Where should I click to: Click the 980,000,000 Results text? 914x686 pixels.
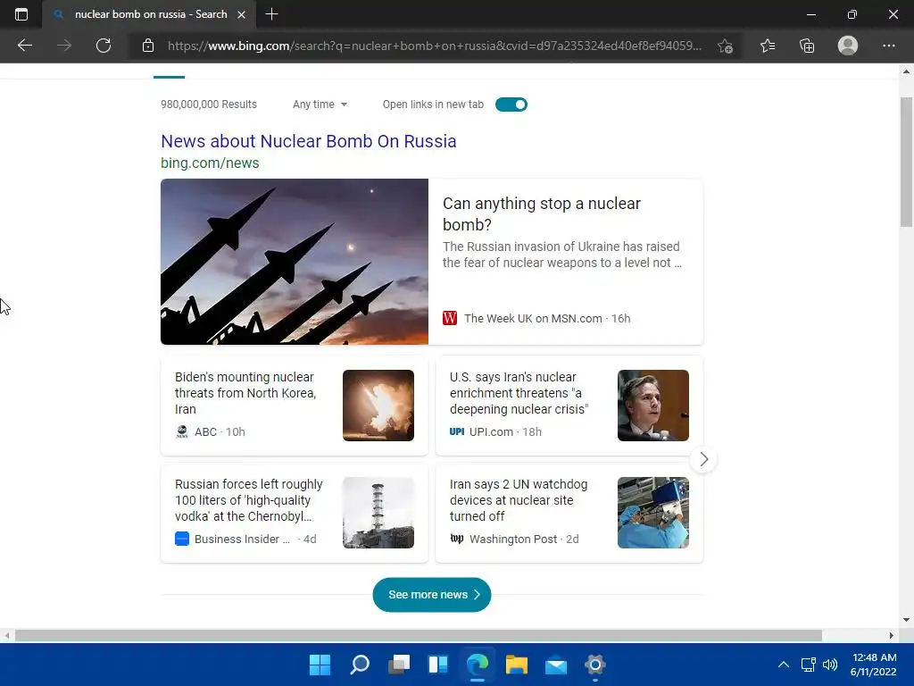[x=209, y=105]
